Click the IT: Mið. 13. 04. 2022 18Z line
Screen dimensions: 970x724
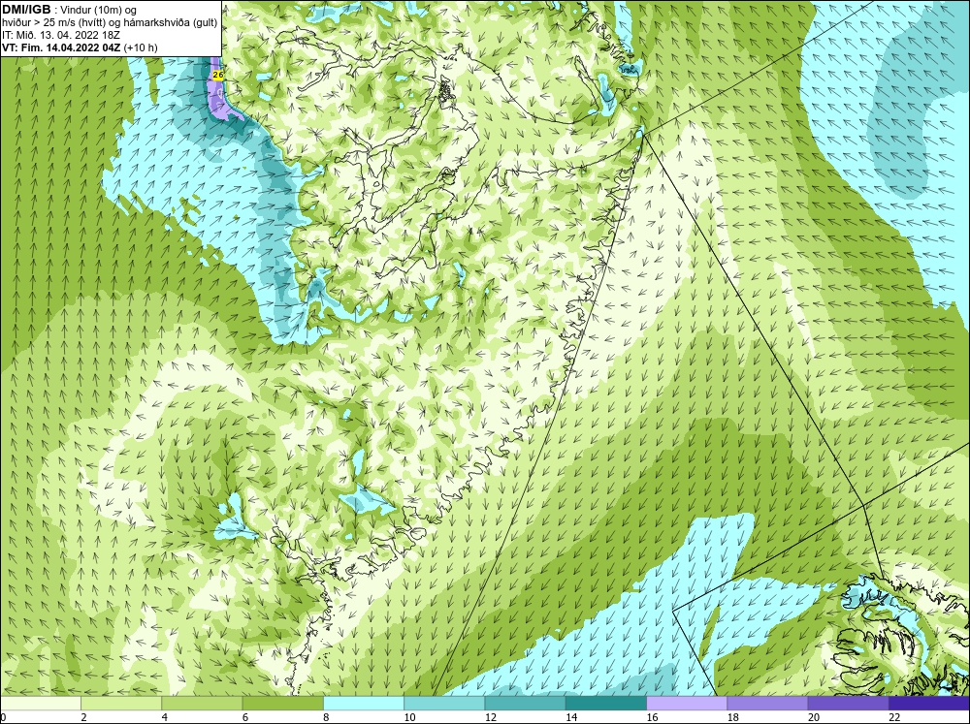tap(61, 35)
